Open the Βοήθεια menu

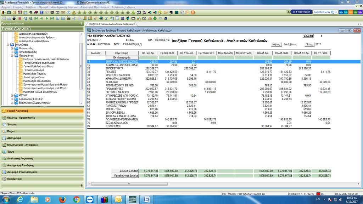[x=31, y=7]
